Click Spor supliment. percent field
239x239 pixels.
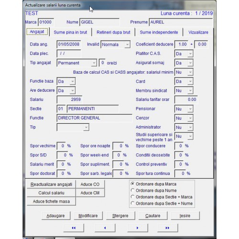[x=118, y=164]
